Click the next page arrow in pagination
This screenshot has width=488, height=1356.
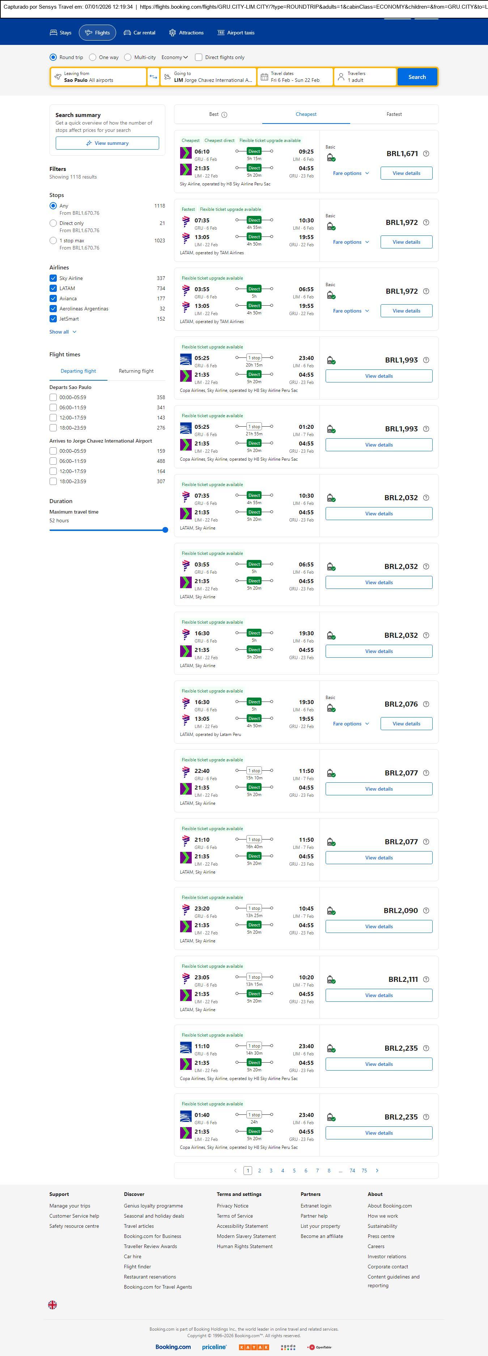coord(377,1170)
